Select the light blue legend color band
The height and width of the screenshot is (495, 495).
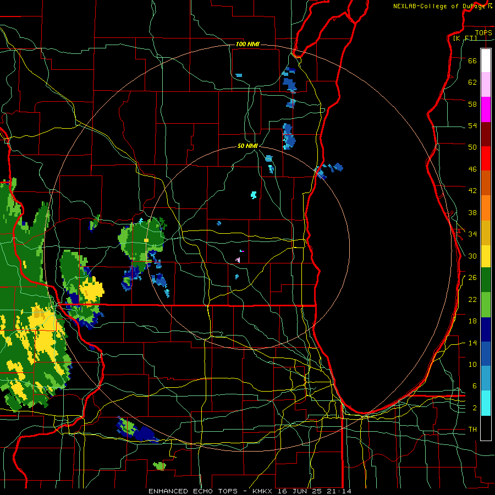point(486,378)
